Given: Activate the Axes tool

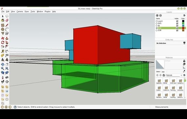Looking at the screenshot, I should pos(3,59).
